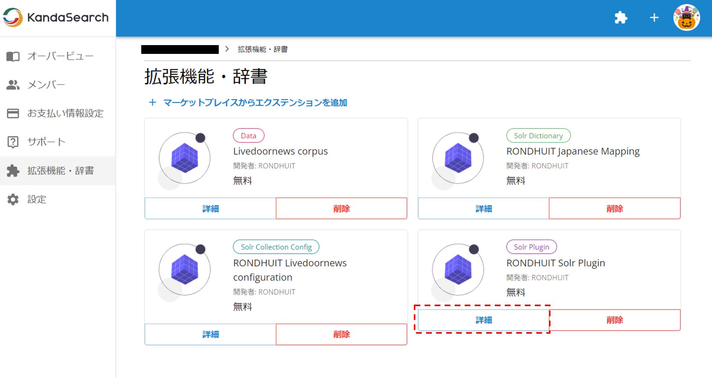Click the settings gear icon

(13, 200)
